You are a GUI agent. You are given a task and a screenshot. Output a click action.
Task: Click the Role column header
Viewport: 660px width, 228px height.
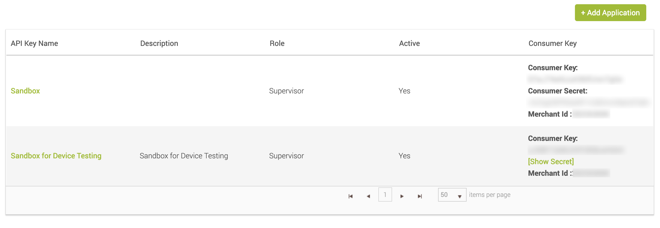[x=277, y=43]
